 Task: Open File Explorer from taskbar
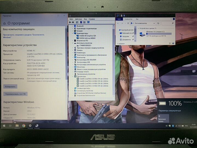(17, 126)
